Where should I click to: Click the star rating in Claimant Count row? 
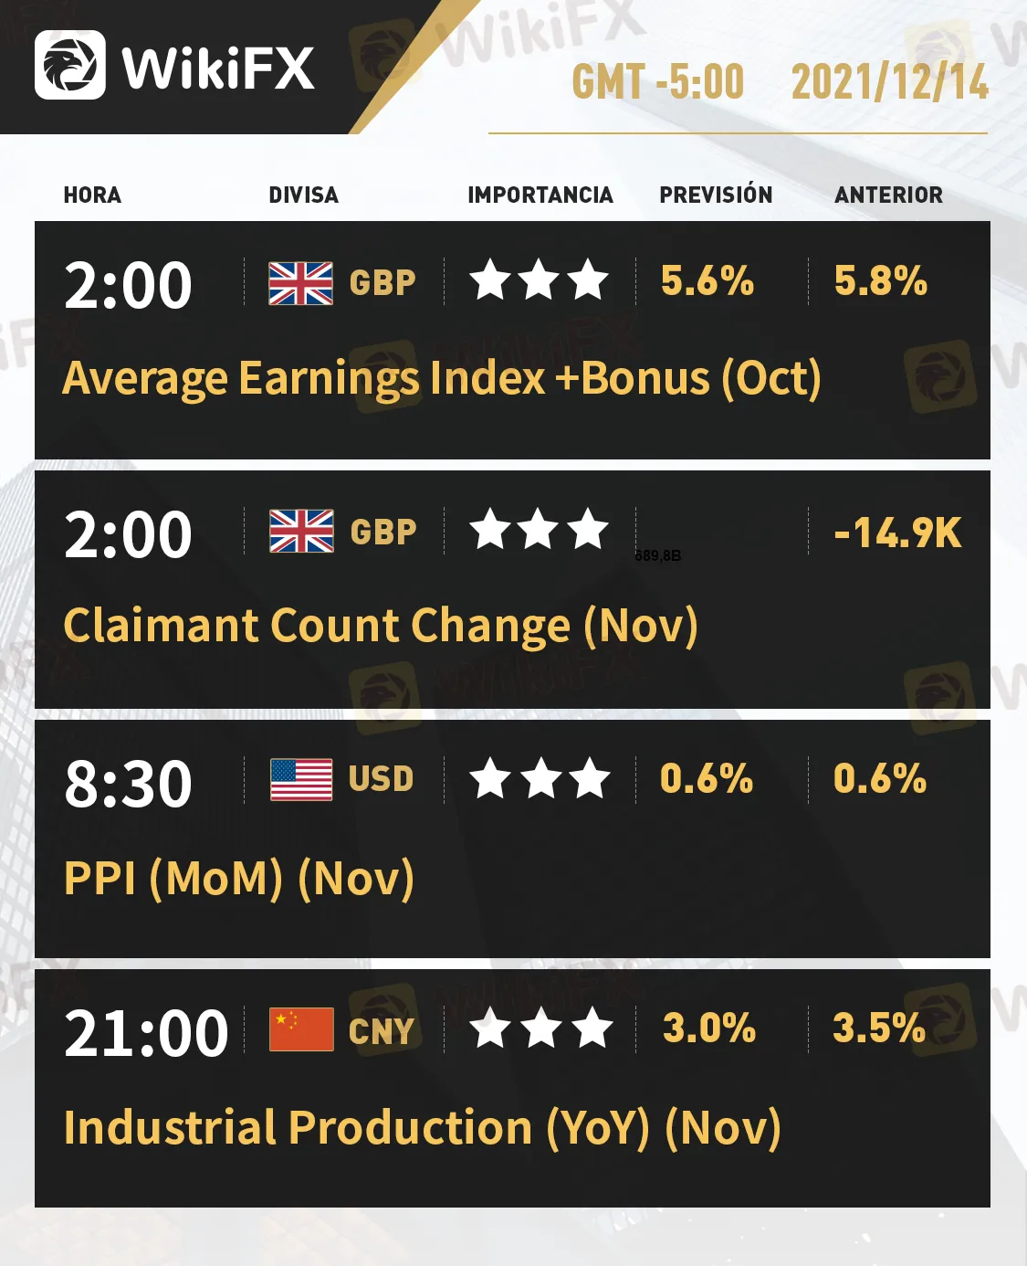pos(540,530)
